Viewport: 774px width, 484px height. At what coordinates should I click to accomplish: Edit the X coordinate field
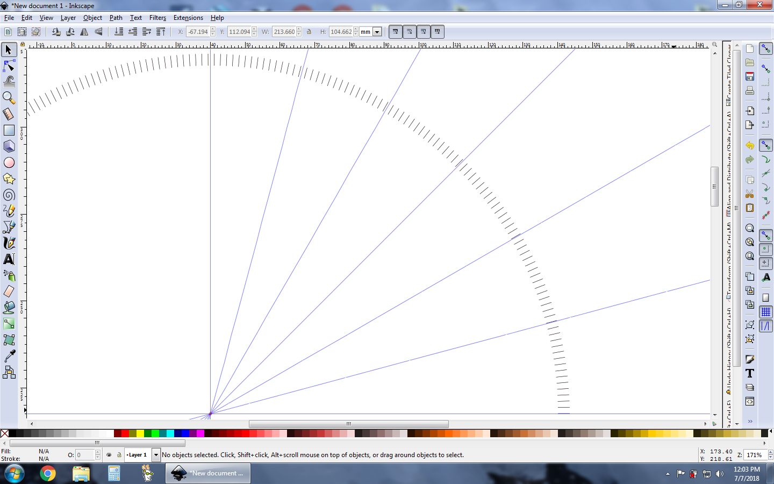pyautogui.click(x=199, y=32)
